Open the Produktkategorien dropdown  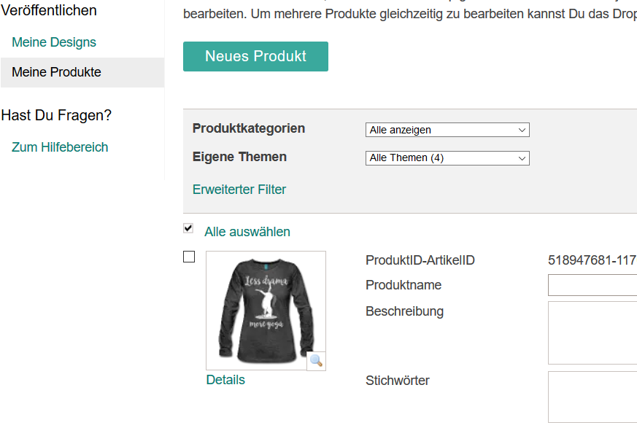click(447, 130)
